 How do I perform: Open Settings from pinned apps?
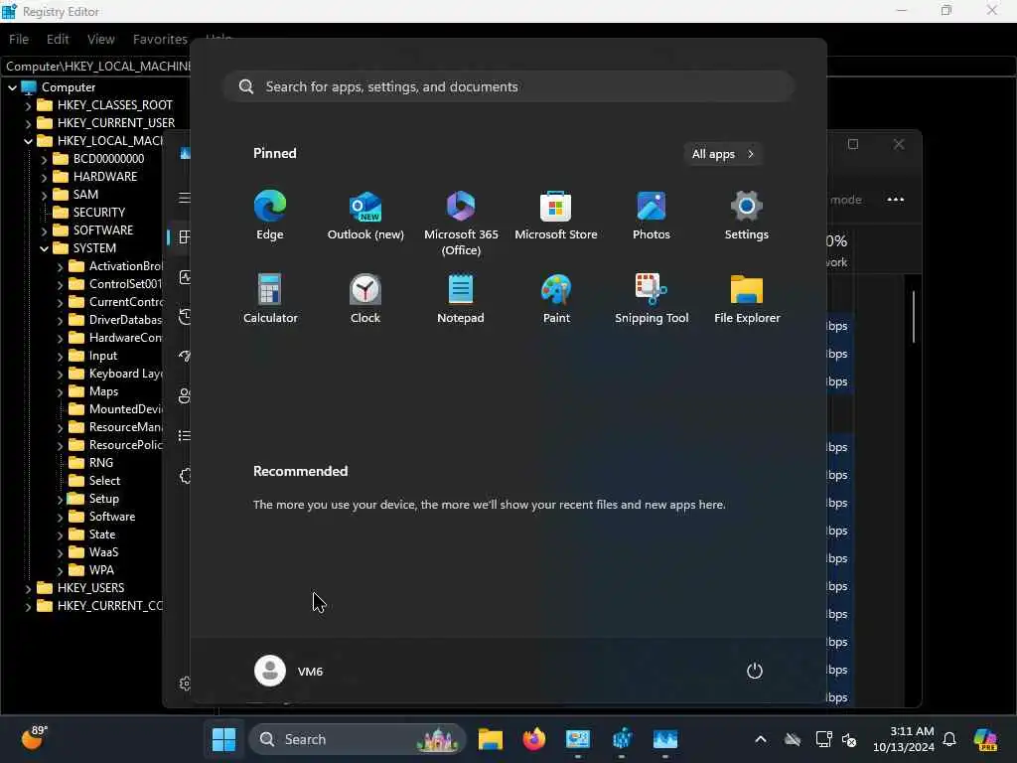(x=747, y=216)
